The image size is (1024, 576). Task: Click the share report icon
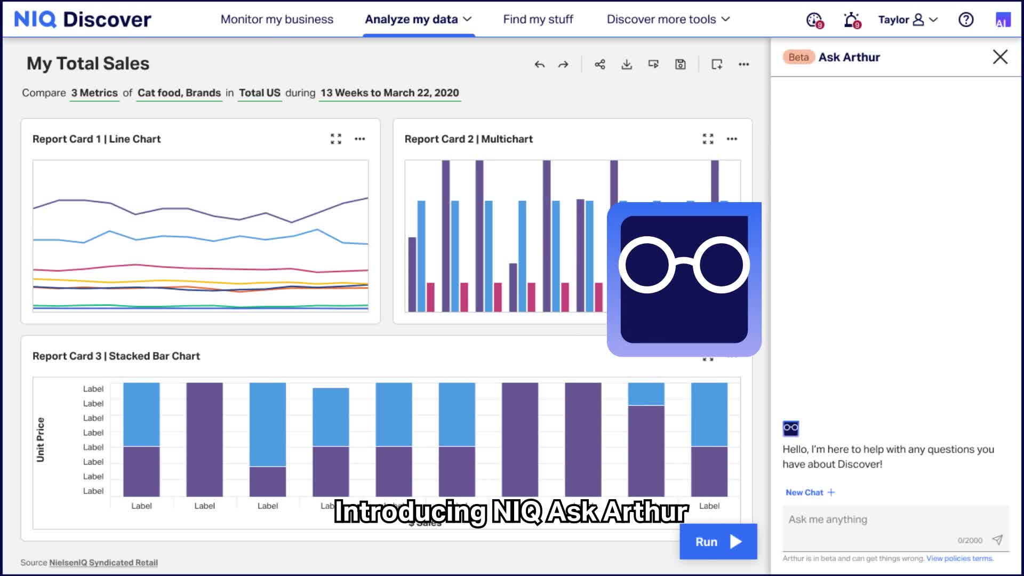click(600, 65)
